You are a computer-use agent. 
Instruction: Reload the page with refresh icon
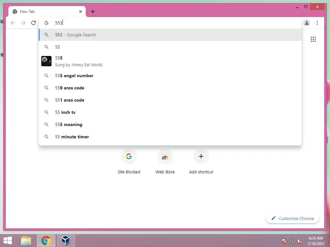tap(34, 23)
